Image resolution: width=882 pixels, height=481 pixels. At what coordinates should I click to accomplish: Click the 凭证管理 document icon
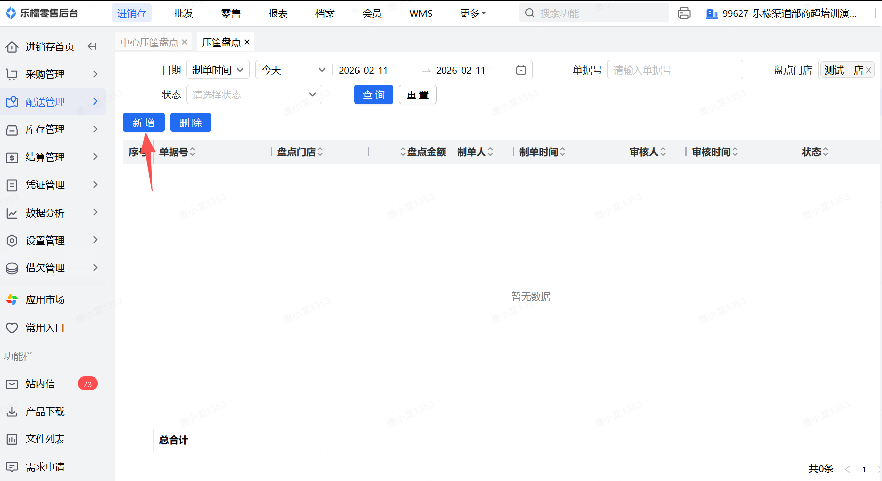click(12, 185)
